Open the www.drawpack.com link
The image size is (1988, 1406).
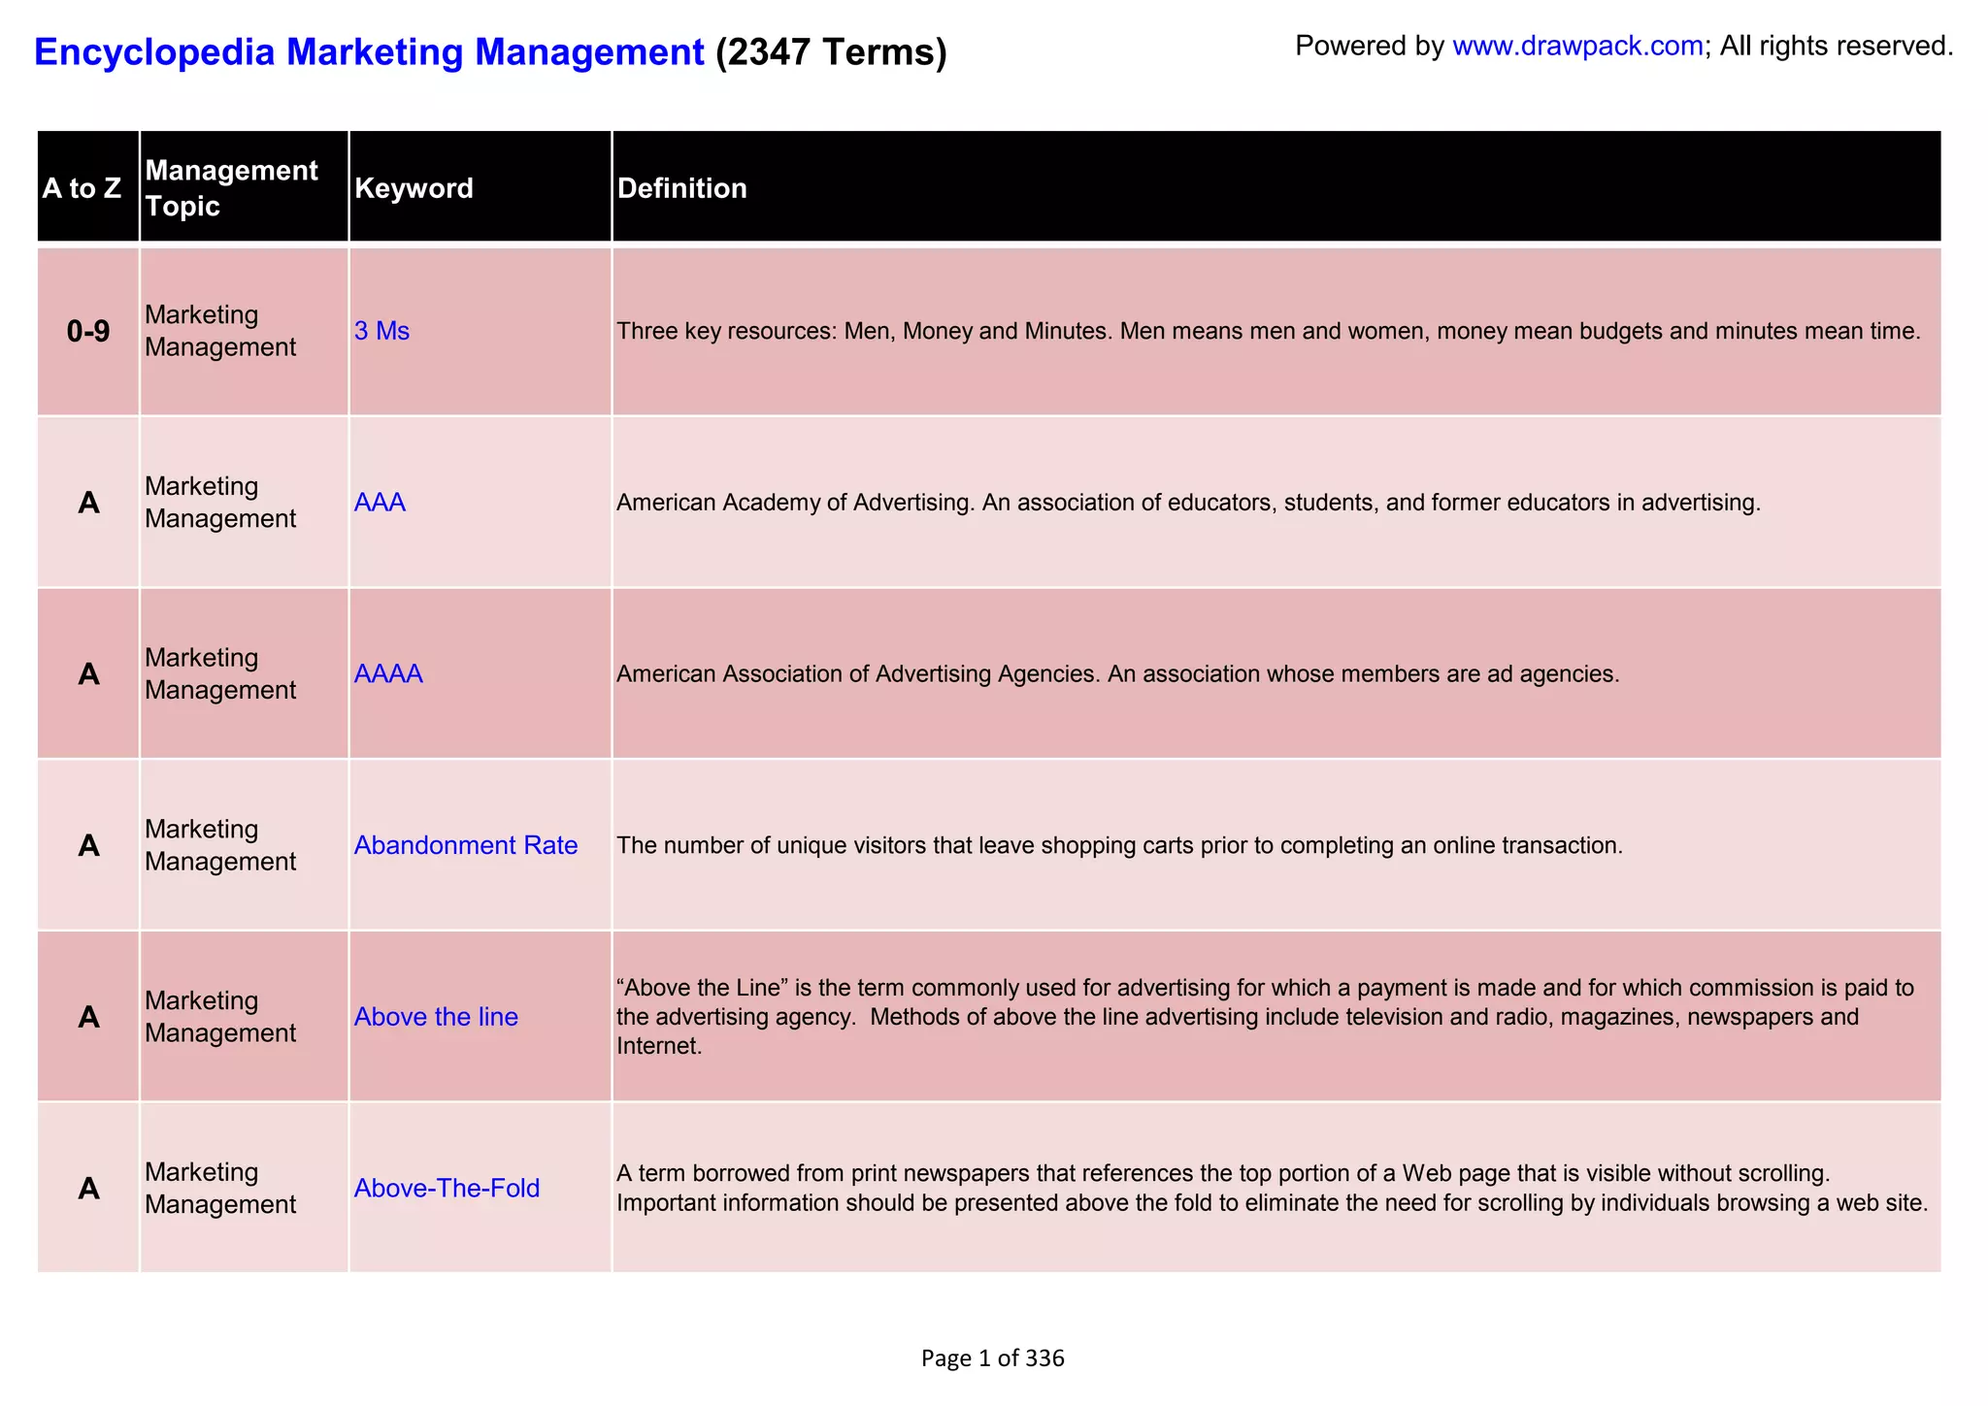point(1577,46)
